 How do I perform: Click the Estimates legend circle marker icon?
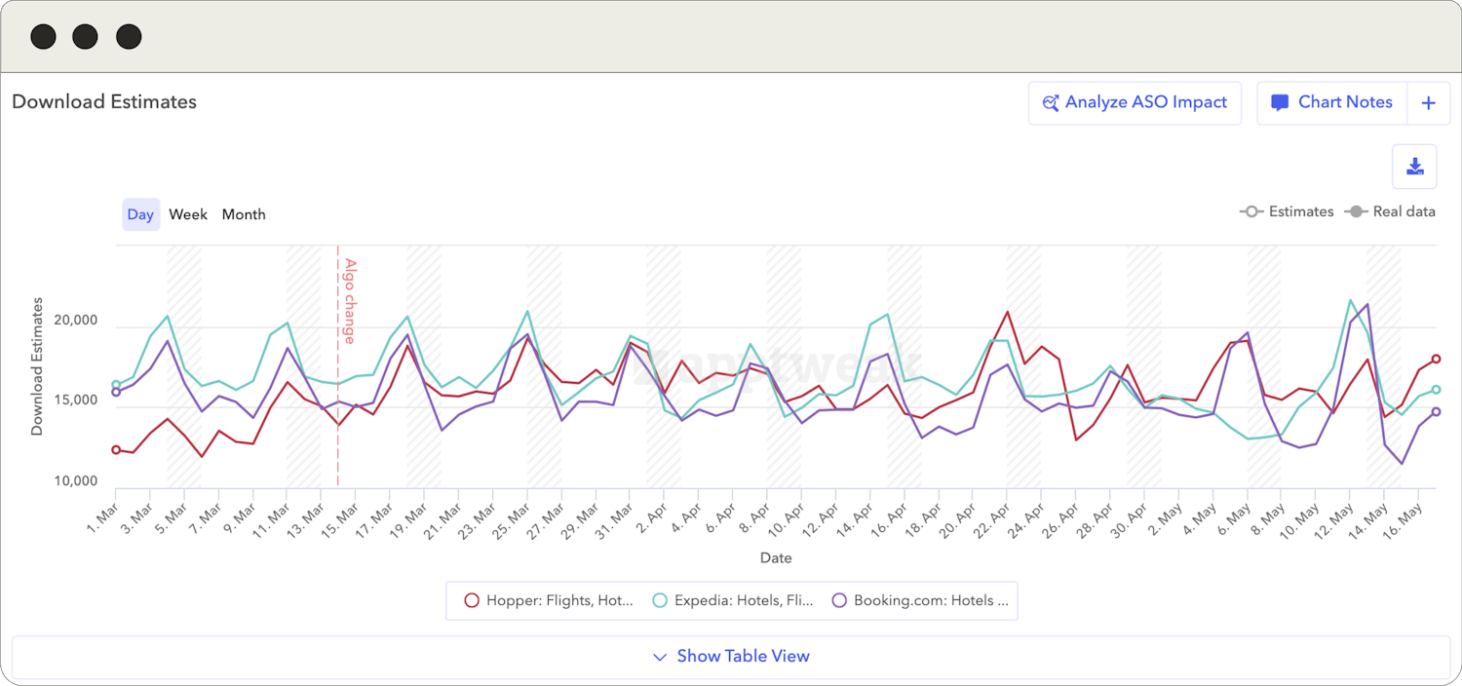1251,210
